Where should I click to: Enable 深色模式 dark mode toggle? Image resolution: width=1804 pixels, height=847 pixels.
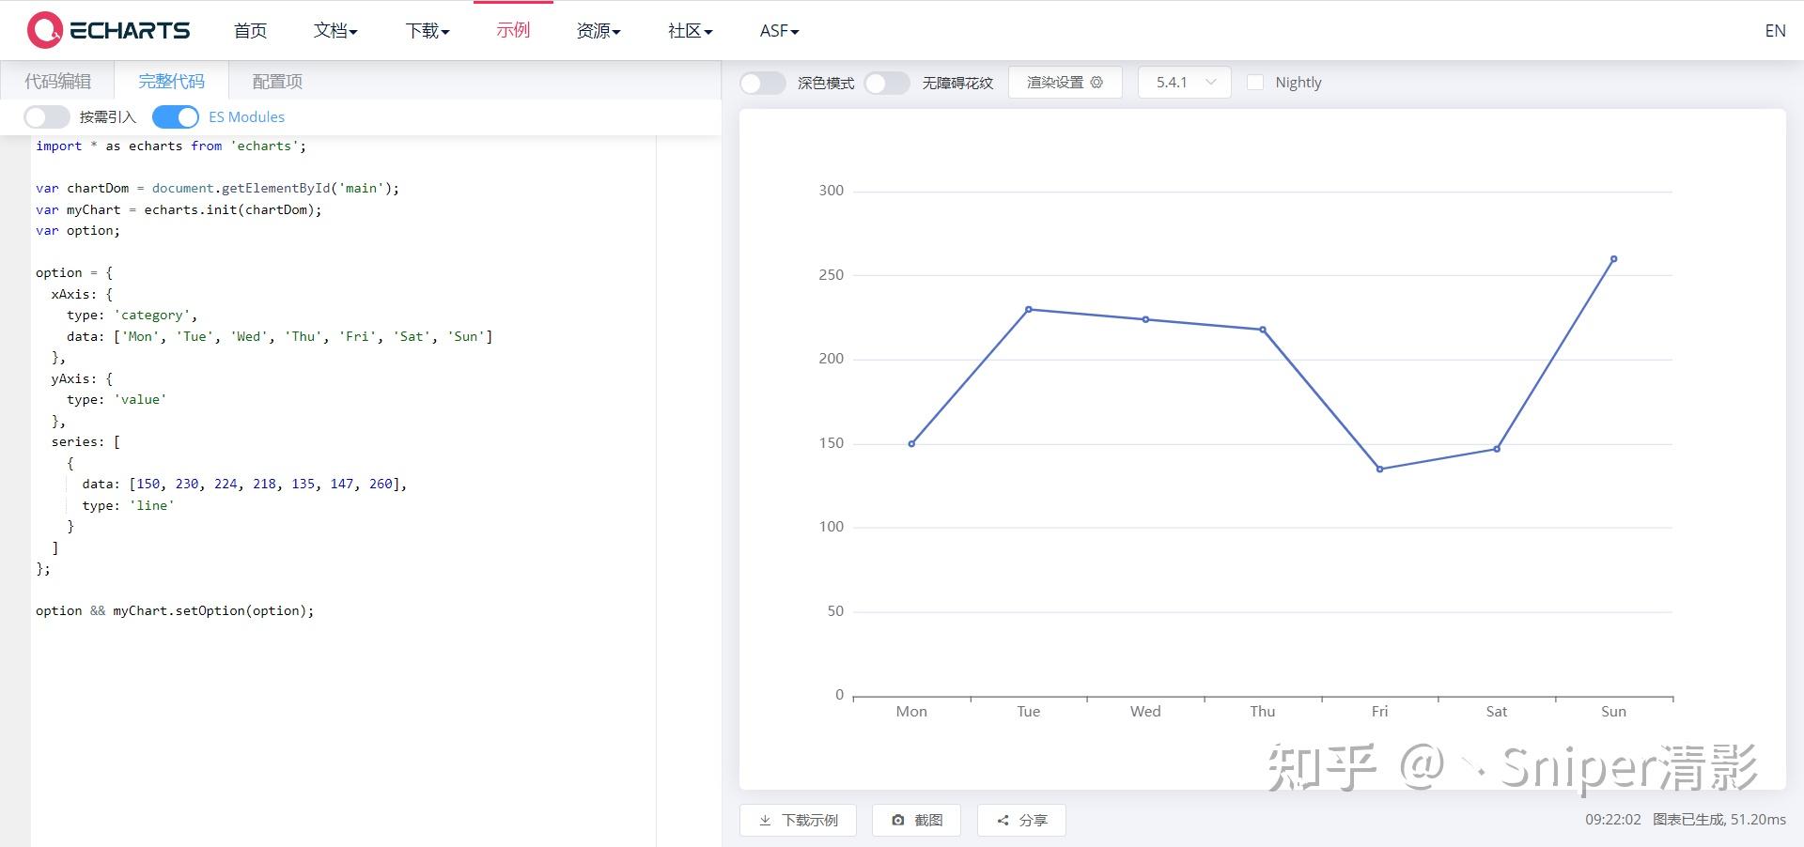point(762,83)
